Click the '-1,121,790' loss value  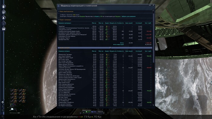coord(148,35)
